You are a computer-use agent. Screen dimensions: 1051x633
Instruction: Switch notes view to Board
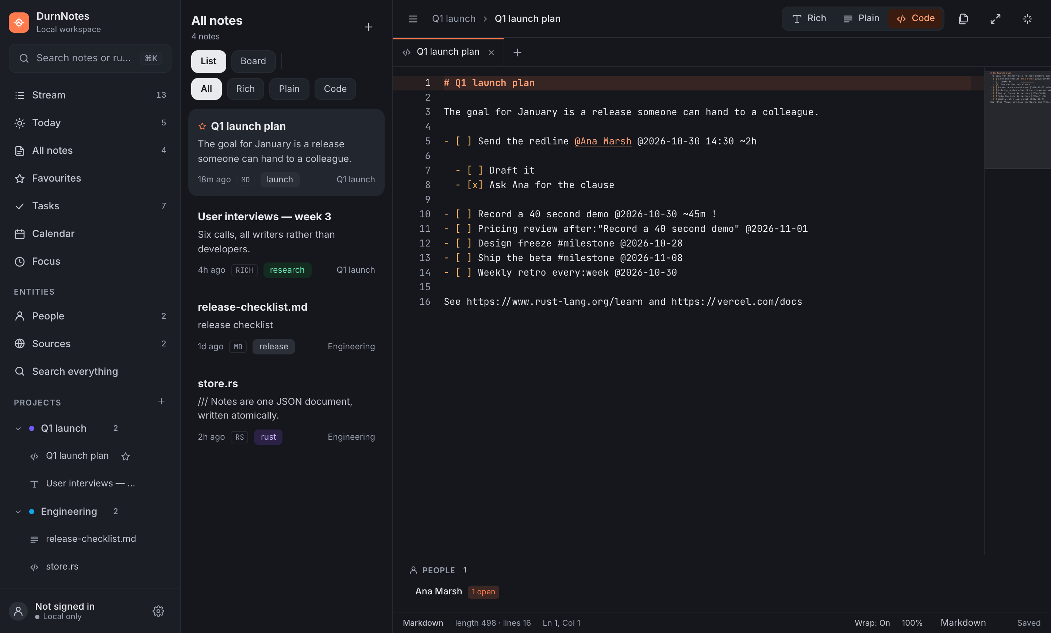pyautogui.click(x=253, y=61)
